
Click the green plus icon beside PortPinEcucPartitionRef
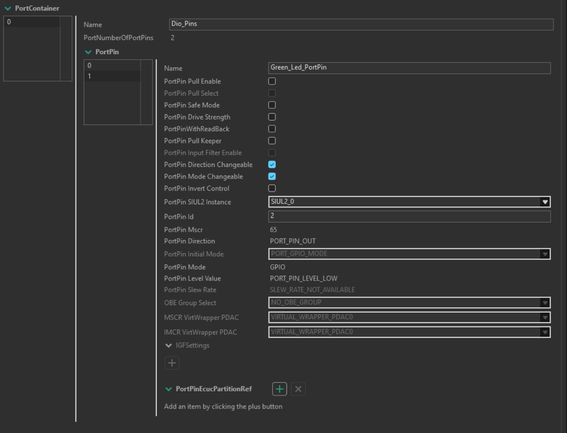[x=279, y=389]
